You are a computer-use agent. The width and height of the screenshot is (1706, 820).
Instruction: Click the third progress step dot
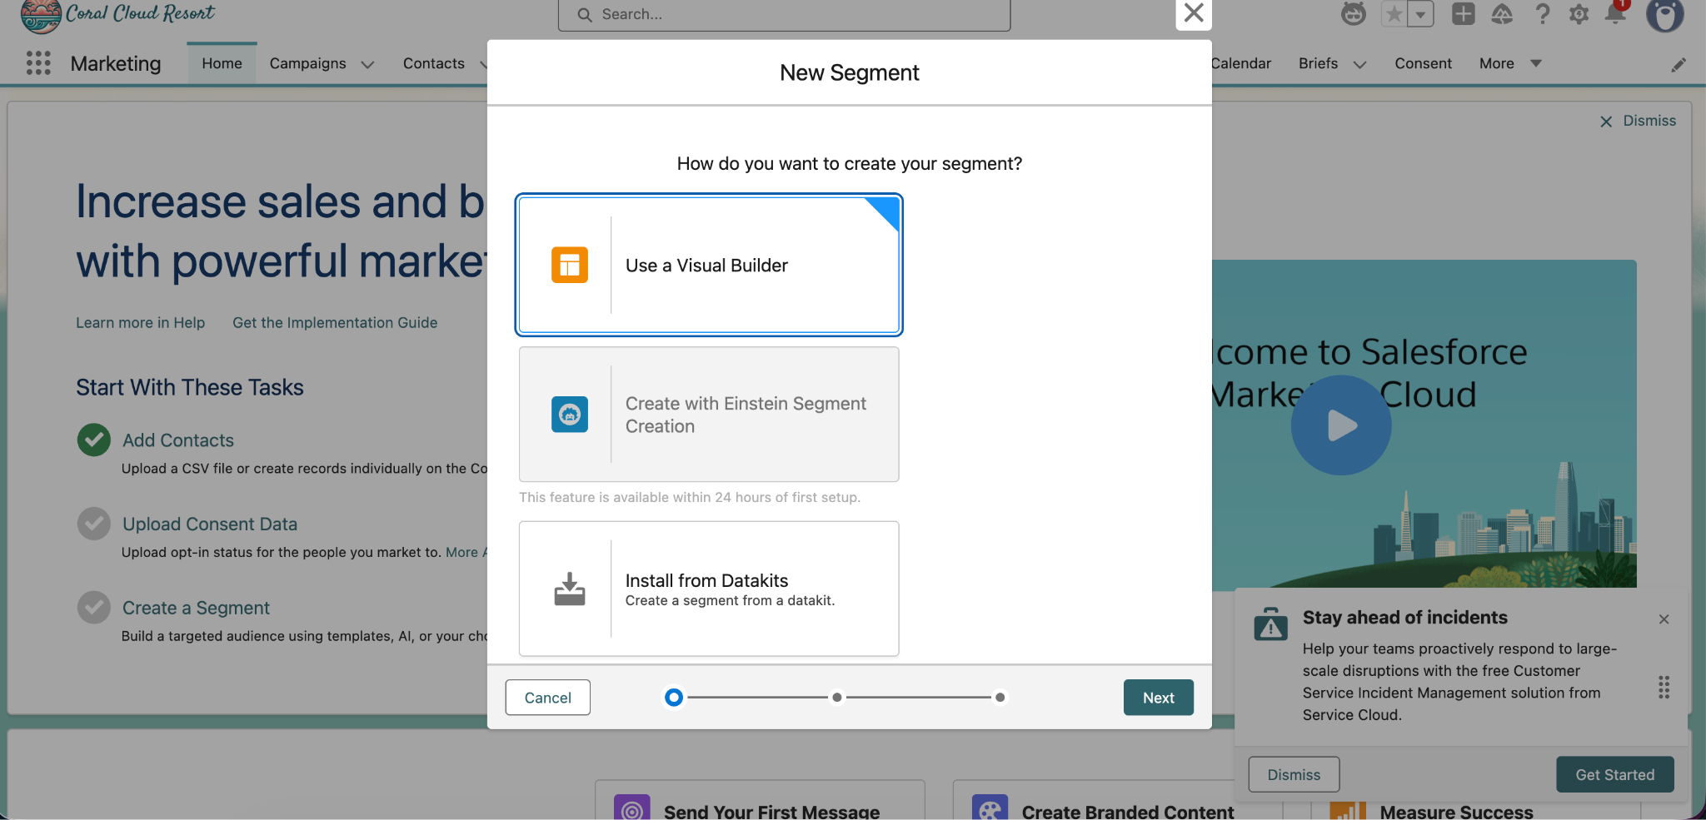(1000, 698)
